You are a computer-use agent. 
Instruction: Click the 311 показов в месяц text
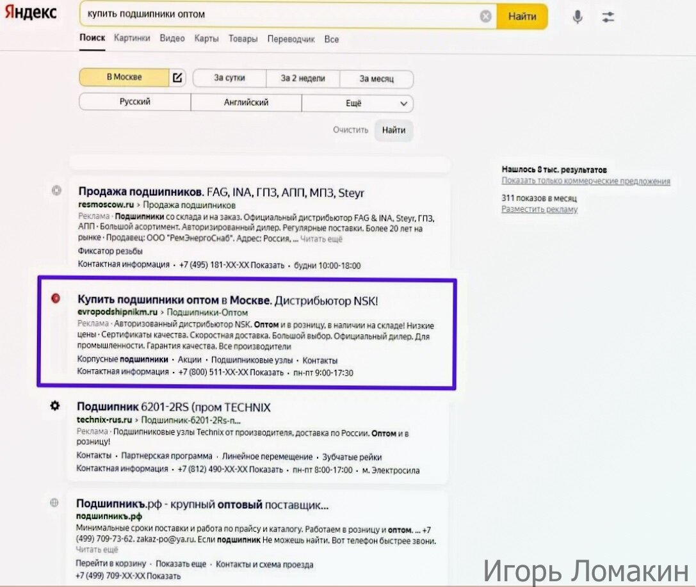click(539, 198)
